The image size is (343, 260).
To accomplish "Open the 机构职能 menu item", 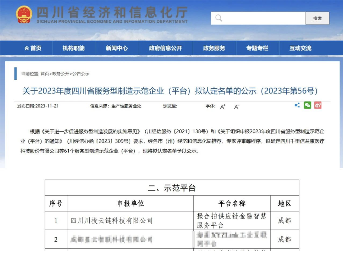I will coord(74,48).
